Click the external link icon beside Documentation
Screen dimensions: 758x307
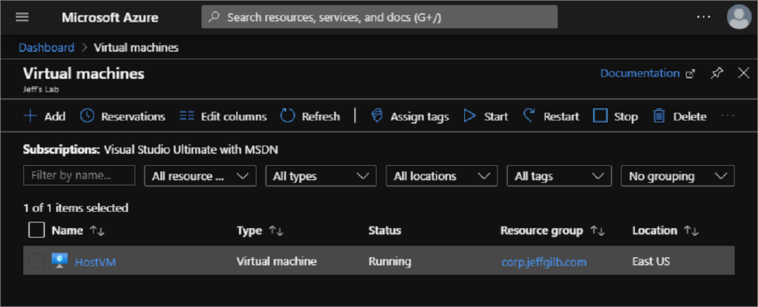tap(690, 74)
